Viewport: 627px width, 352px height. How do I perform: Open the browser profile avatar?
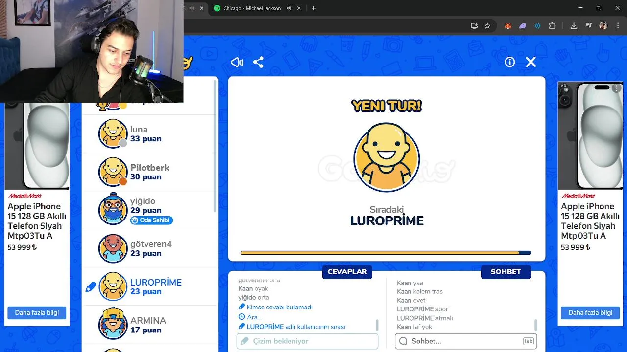[603, 26]
